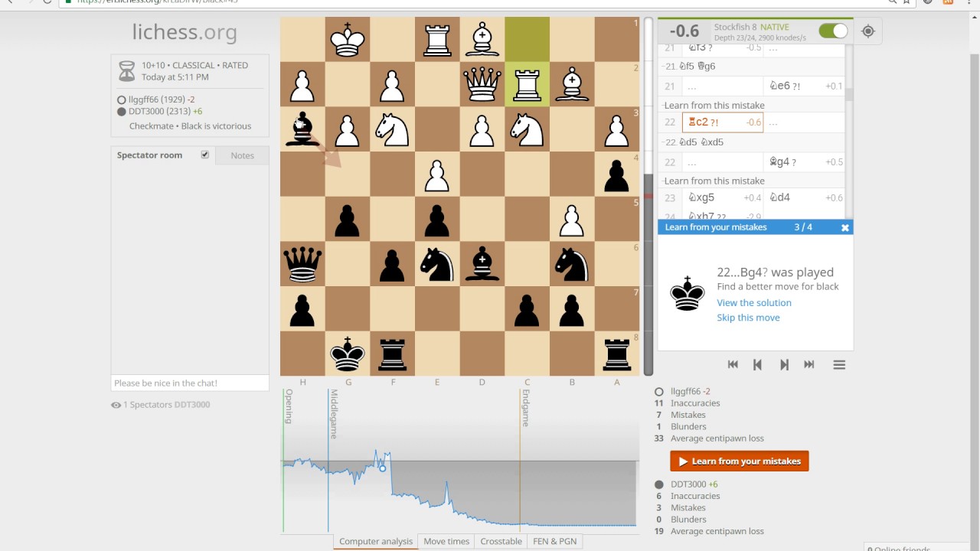
Task: Click the evaluation graph current-move marker
Action: pos(383,468)
